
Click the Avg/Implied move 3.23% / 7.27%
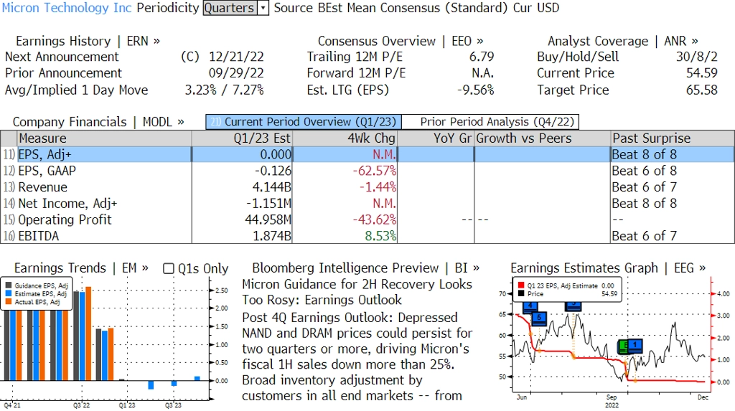(224, 90)
